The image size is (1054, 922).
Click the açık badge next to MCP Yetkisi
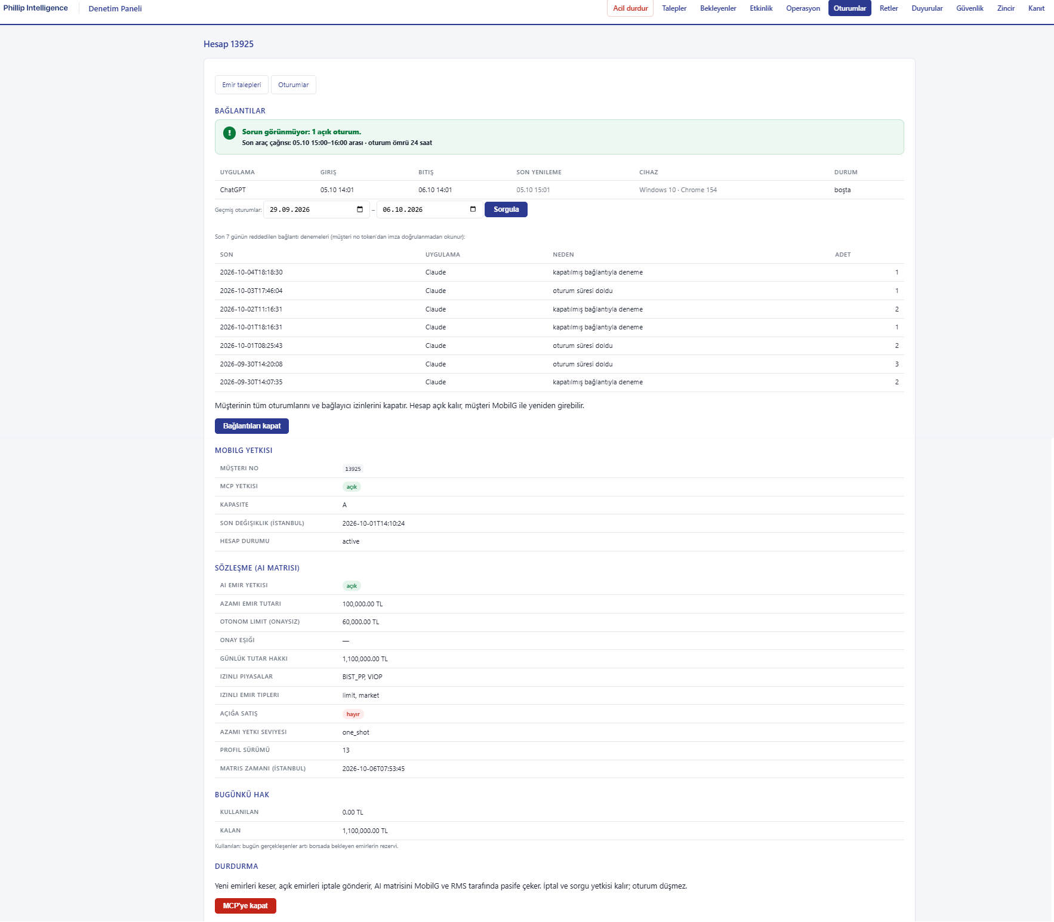[x=352, y=487]
